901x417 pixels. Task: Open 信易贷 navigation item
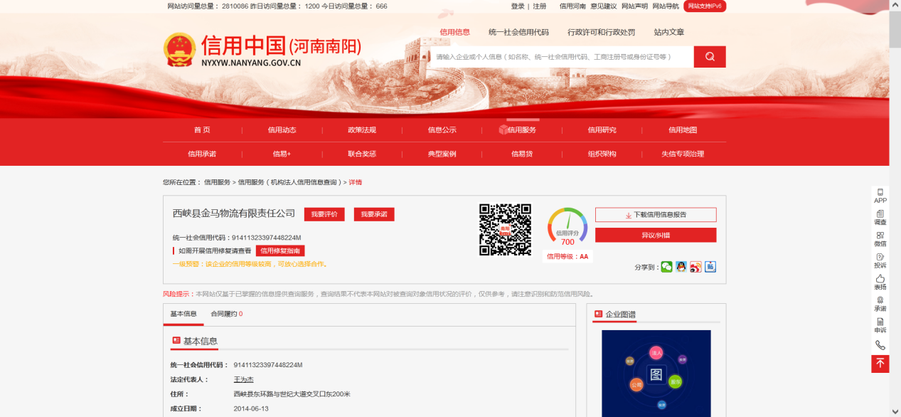pyautogui.click(x=521, y=154)
